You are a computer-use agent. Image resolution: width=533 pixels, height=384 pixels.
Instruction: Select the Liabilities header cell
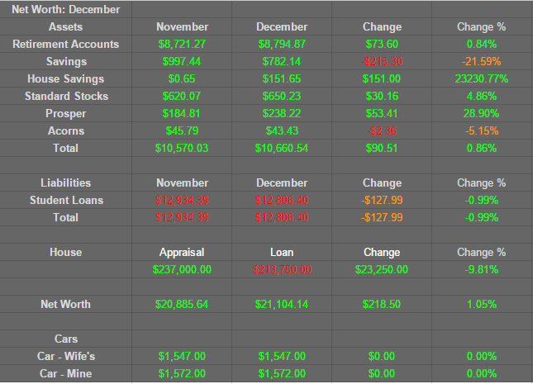tap(65, 183)
